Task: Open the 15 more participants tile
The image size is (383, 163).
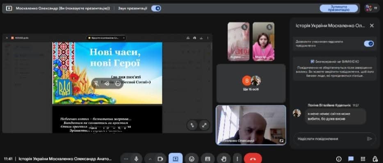Action: [x=251, y=83]
